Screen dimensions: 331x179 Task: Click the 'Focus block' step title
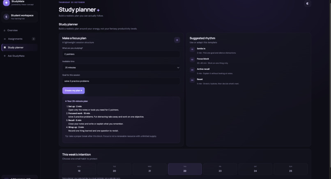coord(203,59)
